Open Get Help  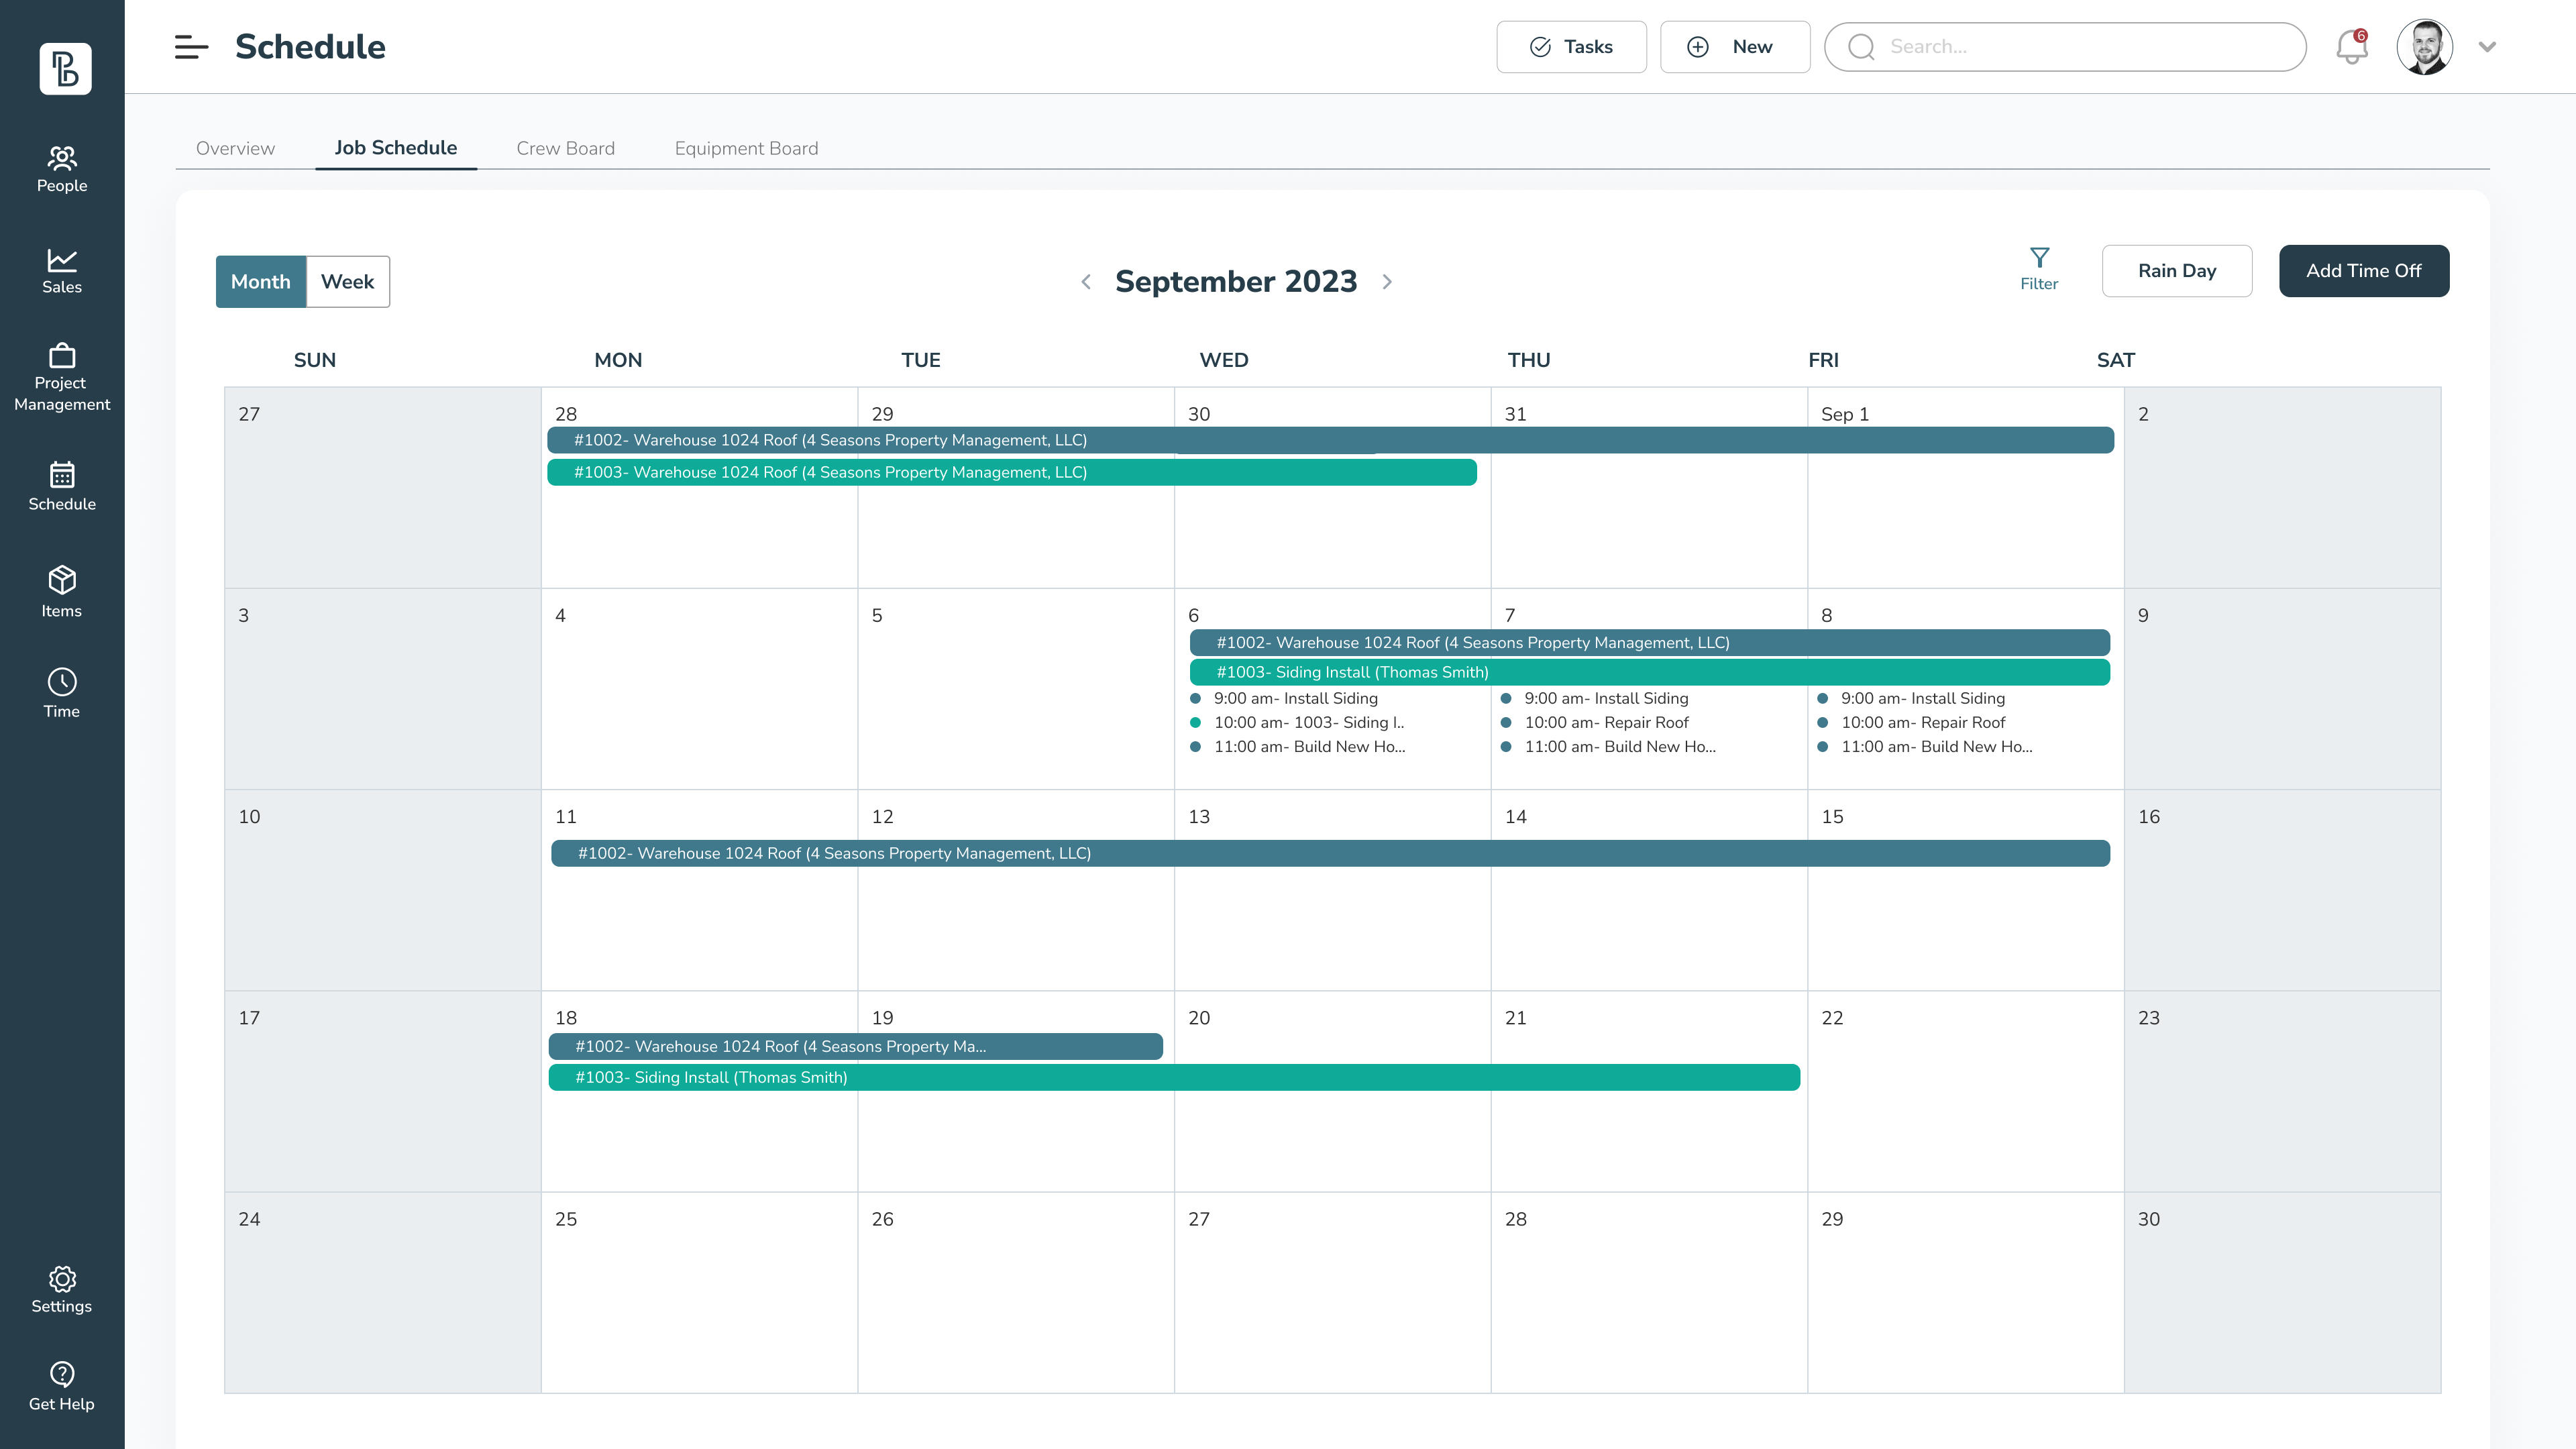click(x=62, y=1387)
